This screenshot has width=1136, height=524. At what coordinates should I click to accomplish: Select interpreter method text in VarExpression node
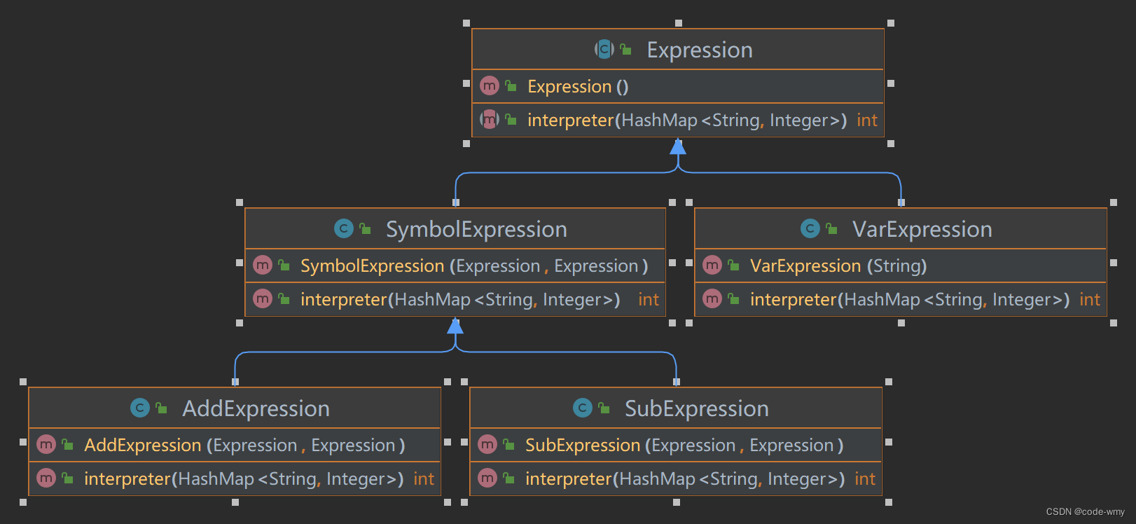click(910, 300)
